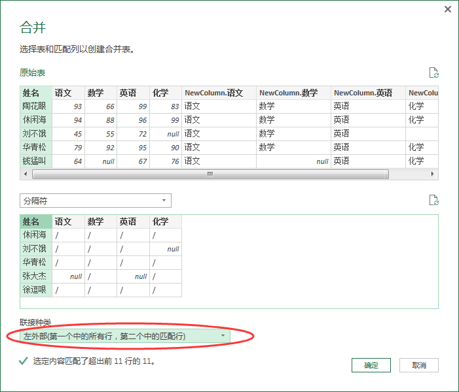Click 休闲海 name cell in top table

tap(36, 120)
